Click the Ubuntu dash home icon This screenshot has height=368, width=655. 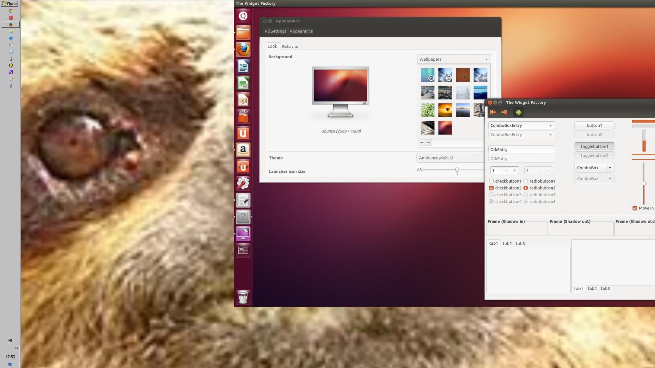tap(243, 16)
